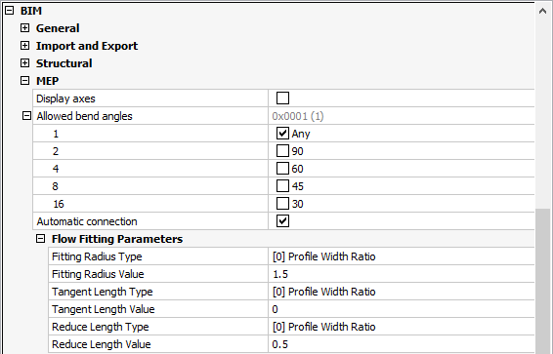Viewport: 553px width, 354px height.
Task: Select the General heading label
Action: (58, 28)
